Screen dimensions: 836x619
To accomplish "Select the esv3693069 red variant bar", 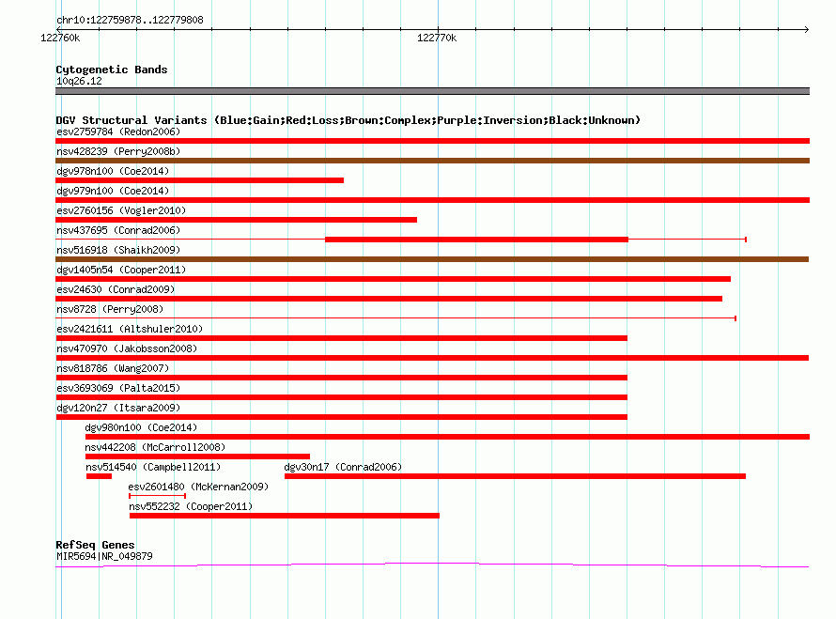I will pos(341,397).
